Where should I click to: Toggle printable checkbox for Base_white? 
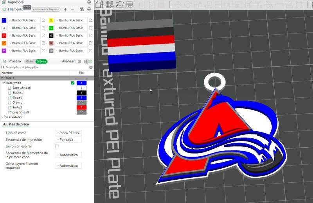[x=73, y=83]
